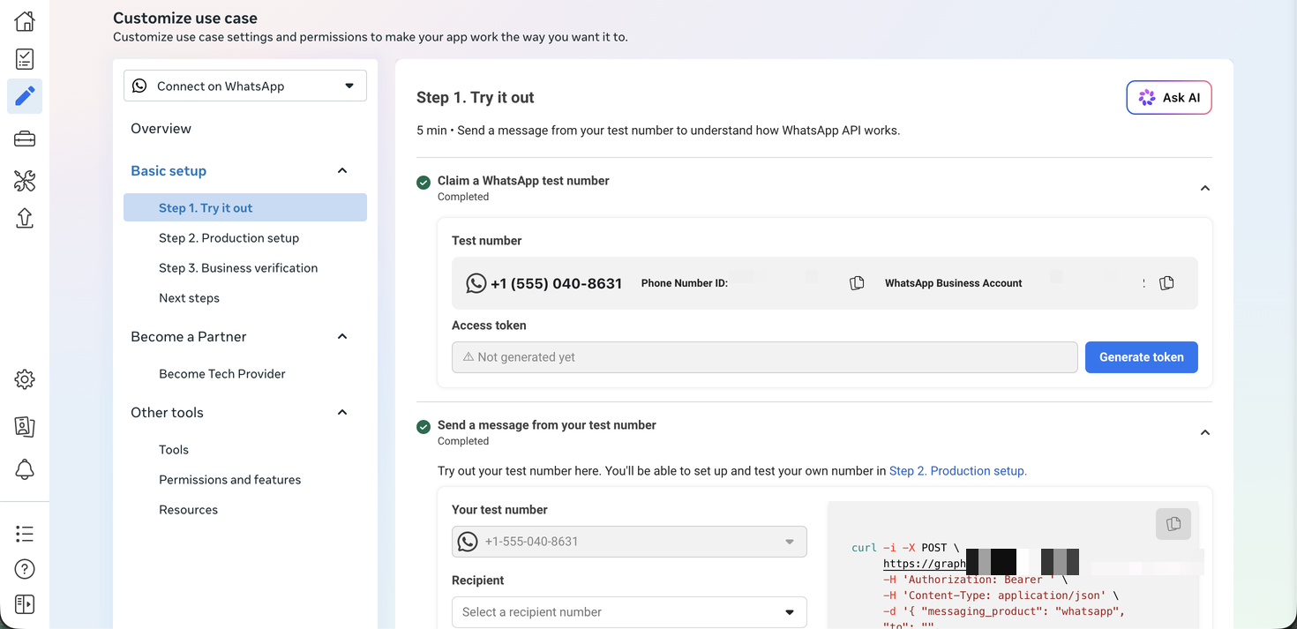
Task: Open Next steps menu item
Action: click(189, 298)
